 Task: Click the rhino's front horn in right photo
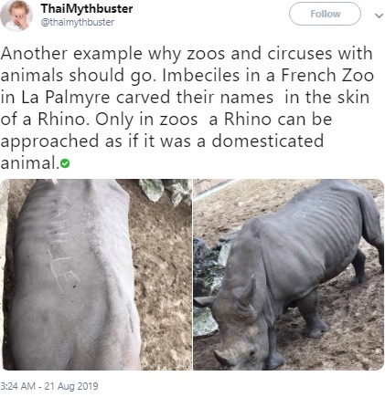(225, 357)
